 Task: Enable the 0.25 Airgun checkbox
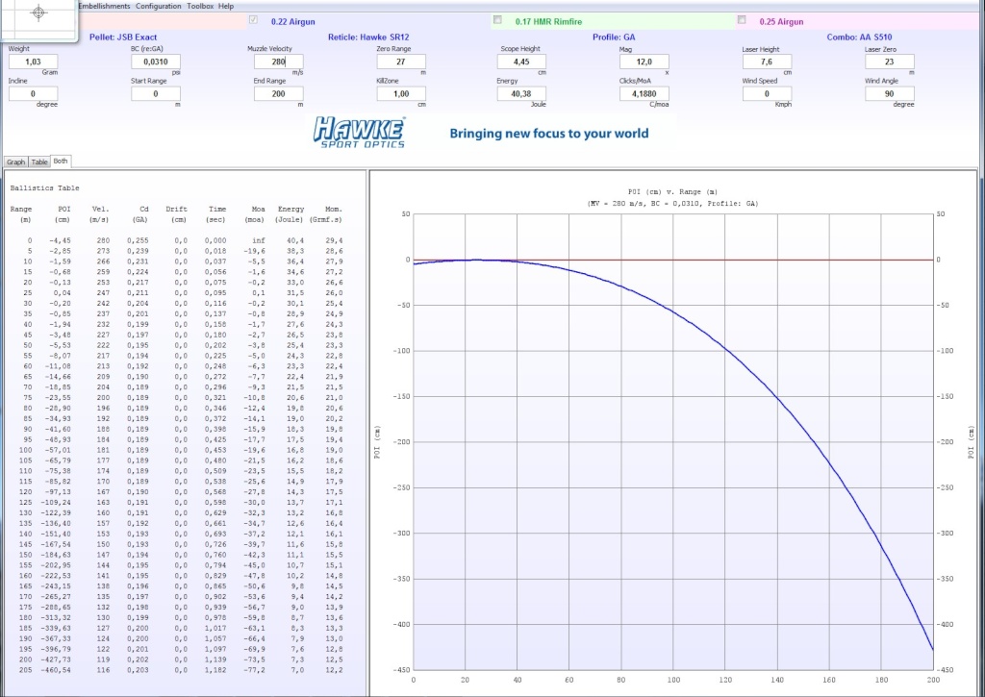pyautogui.click(x=742, y=20)
